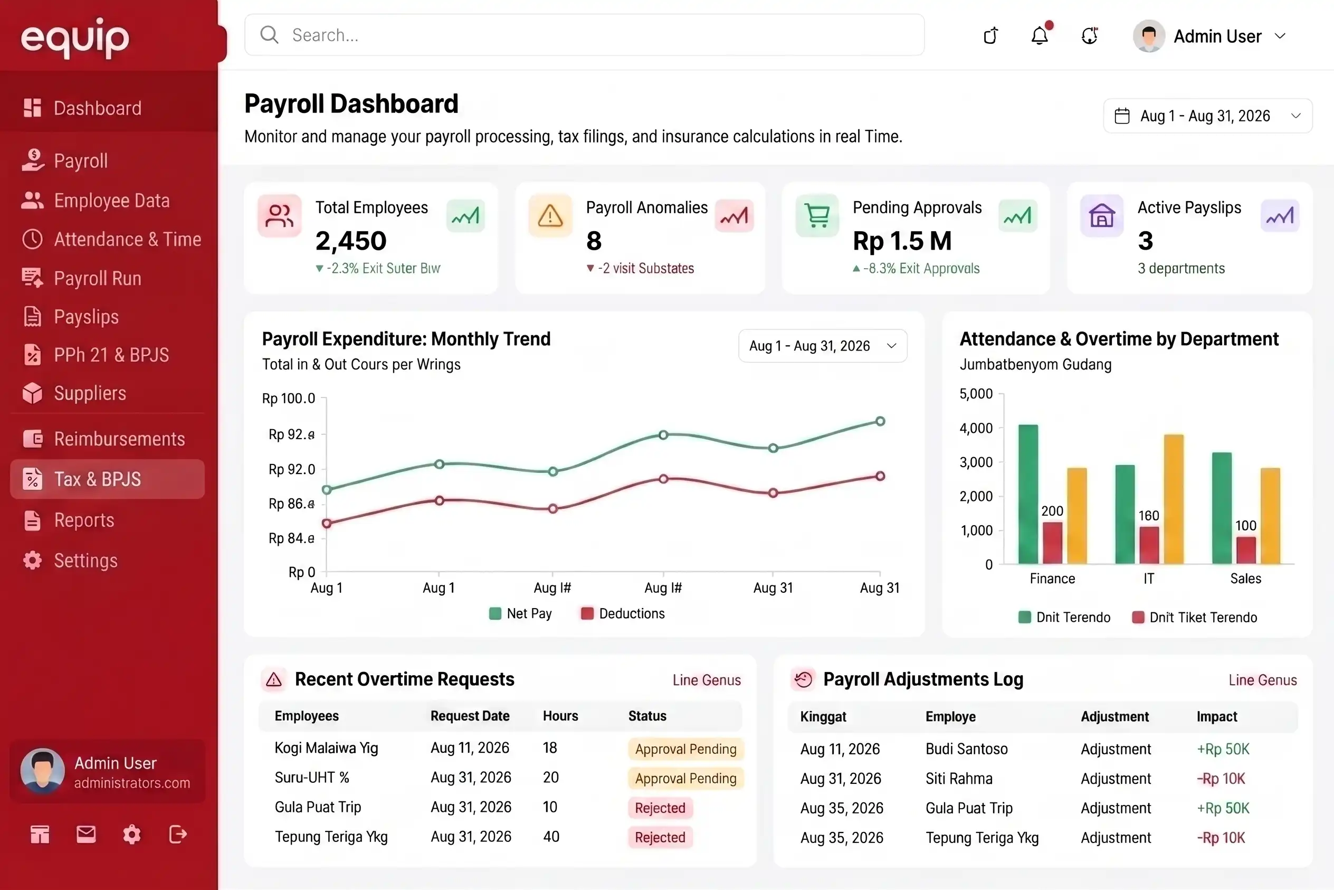1334x890 pixels.
Task: Click the Admin User profile card in sidebar
Action: [107, 771]
